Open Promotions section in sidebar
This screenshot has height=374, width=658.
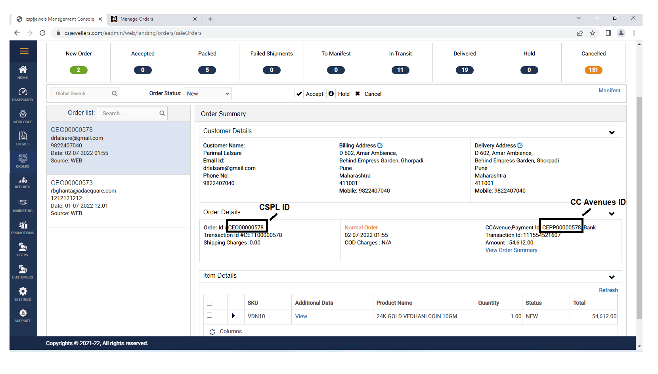click(x=23, y=228)
